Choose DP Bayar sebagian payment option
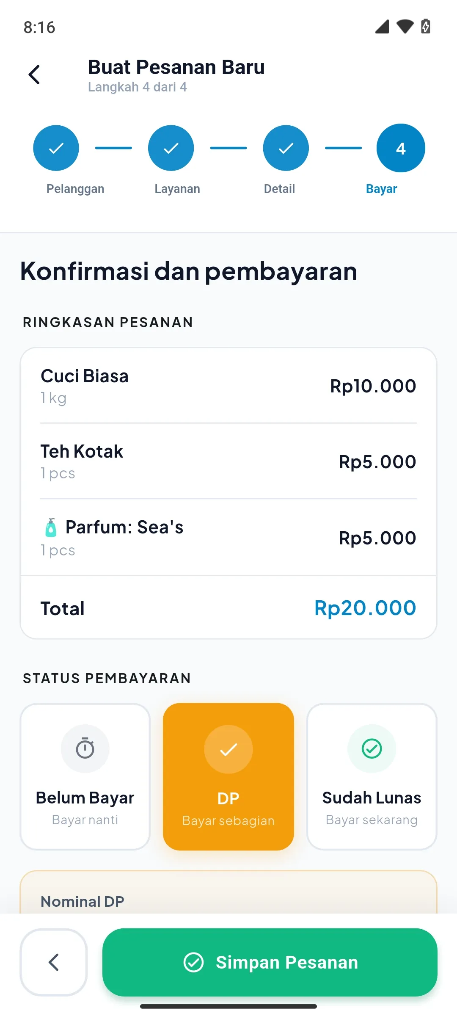 [x=228, y=776]
